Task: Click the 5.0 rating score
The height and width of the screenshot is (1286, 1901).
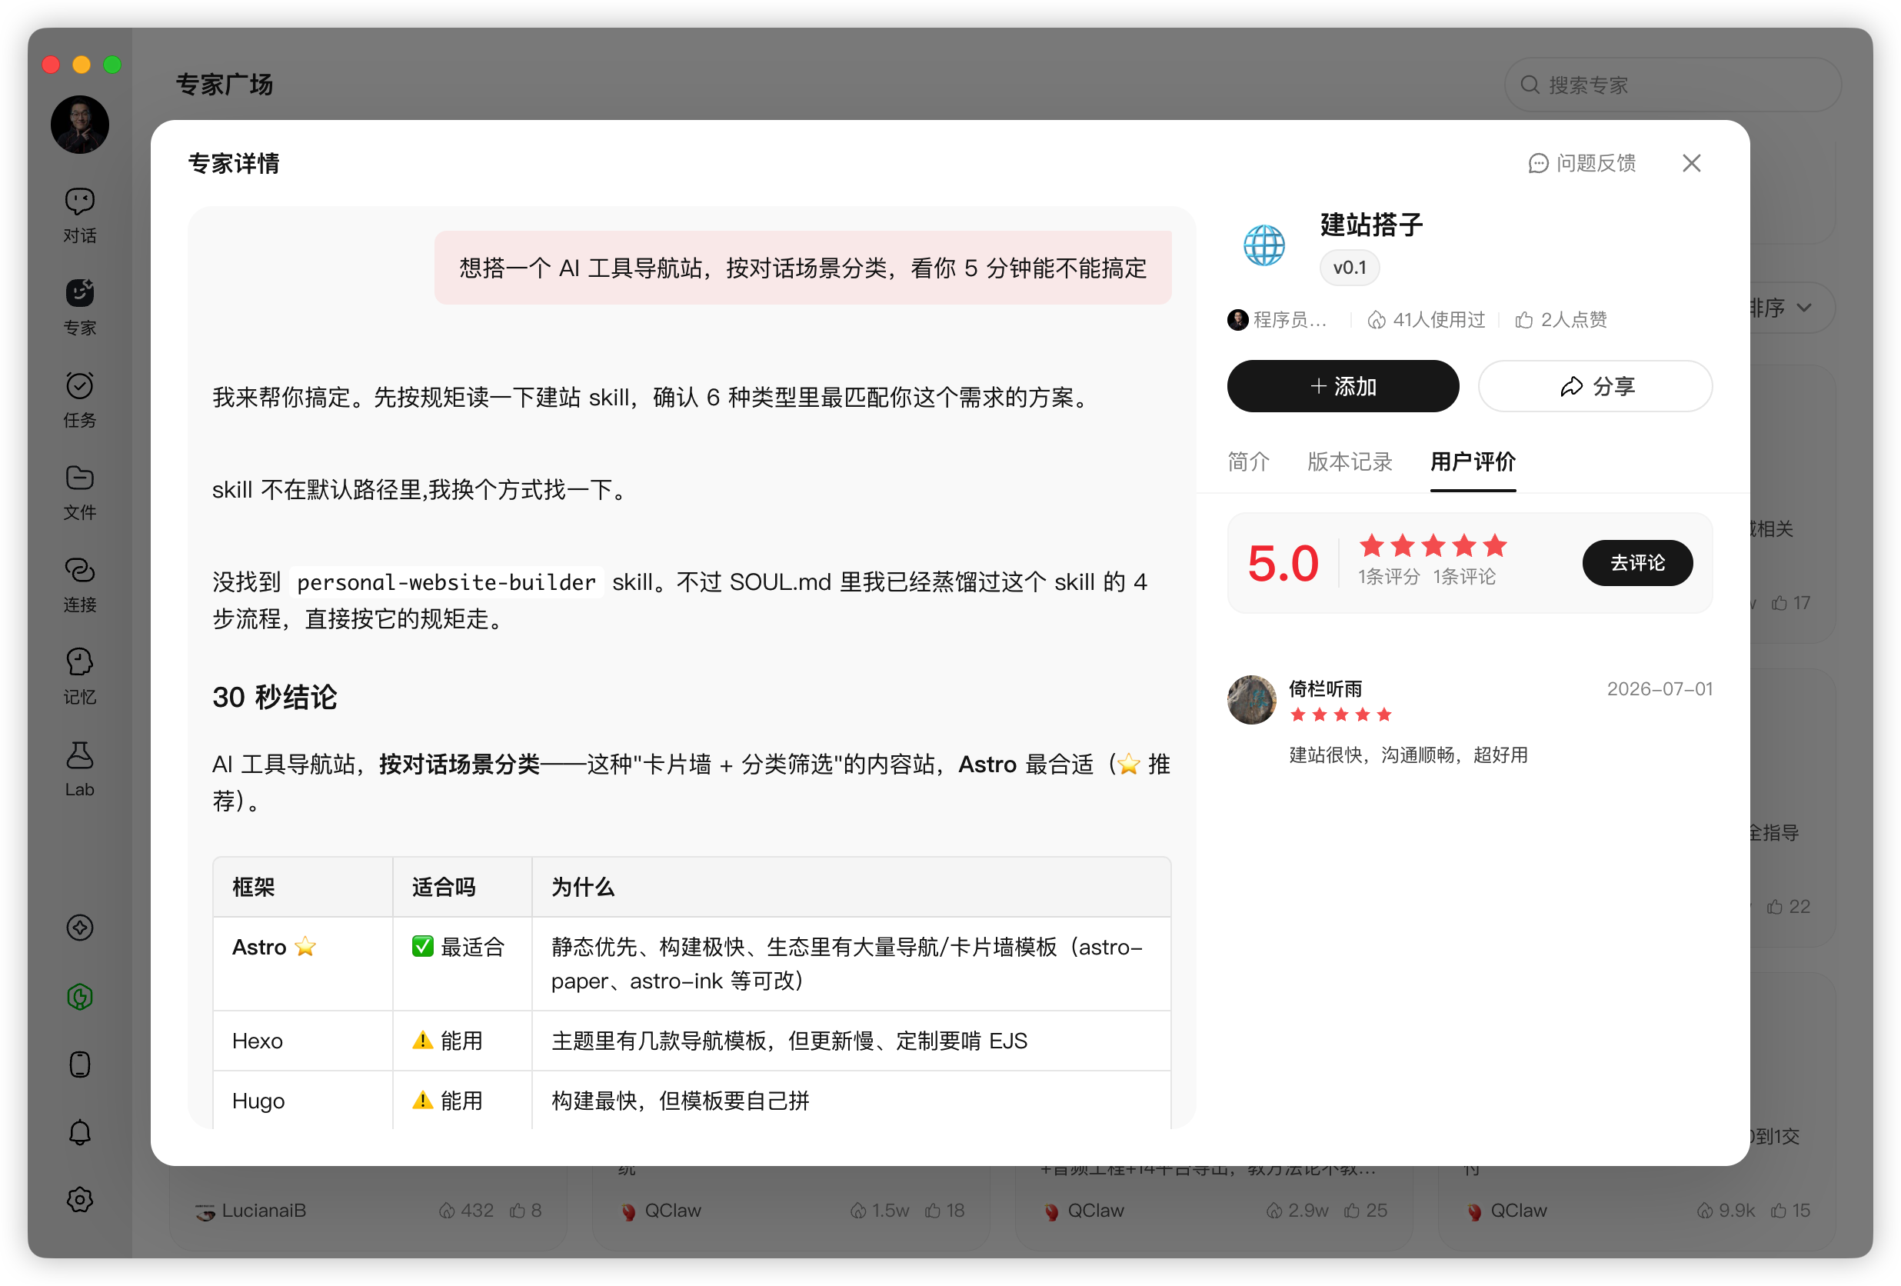Action: point(1283,563)
